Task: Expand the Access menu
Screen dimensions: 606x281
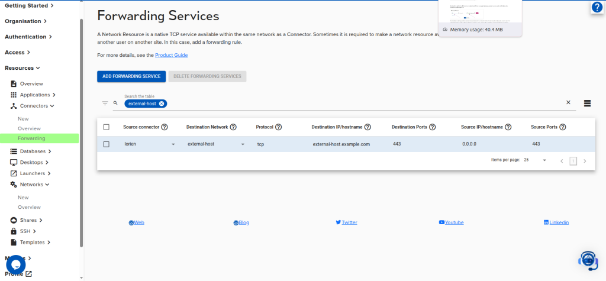Action: (x=17, y=52)
